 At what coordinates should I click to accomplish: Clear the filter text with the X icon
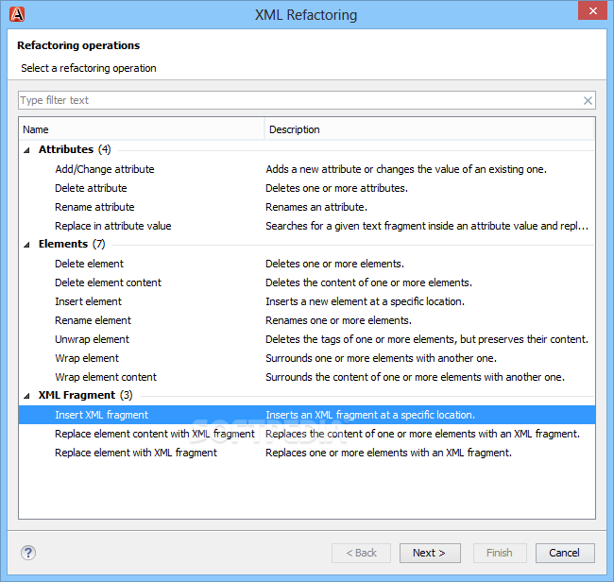pos(588,101)
